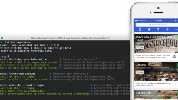Open the three-dots more icon in Foursquare
178x100 pixels.
click(176, 30)
